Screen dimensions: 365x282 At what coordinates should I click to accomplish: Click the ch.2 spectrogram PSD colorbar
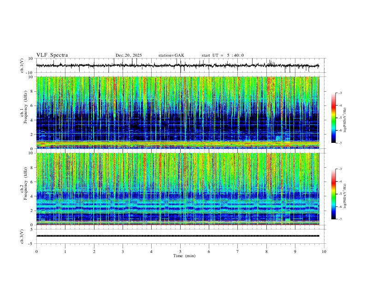(334, 194)
